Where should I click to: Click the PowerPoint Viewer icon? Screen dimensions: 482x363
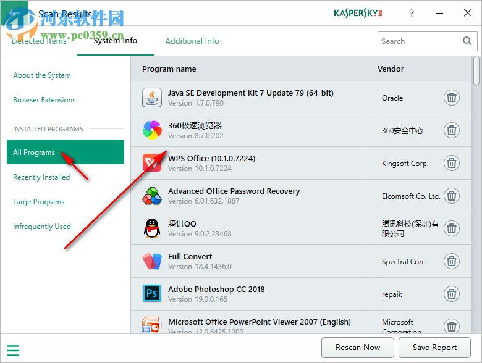[x=152, y=325]
